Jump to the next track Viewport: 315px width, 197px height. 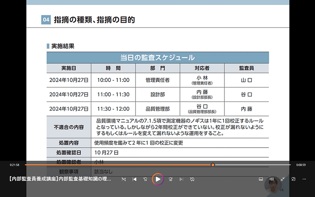181,179
